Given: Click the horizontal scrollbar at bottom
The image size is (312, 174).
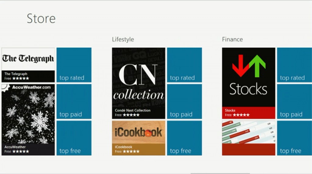Looking at the screenshot, I should pyautogui.click(x=220, y=173).
